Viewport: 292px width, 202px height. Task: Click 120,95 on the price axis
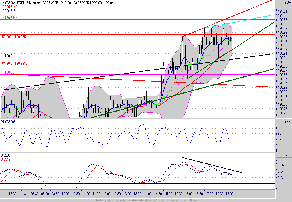[x=283, y=37]
